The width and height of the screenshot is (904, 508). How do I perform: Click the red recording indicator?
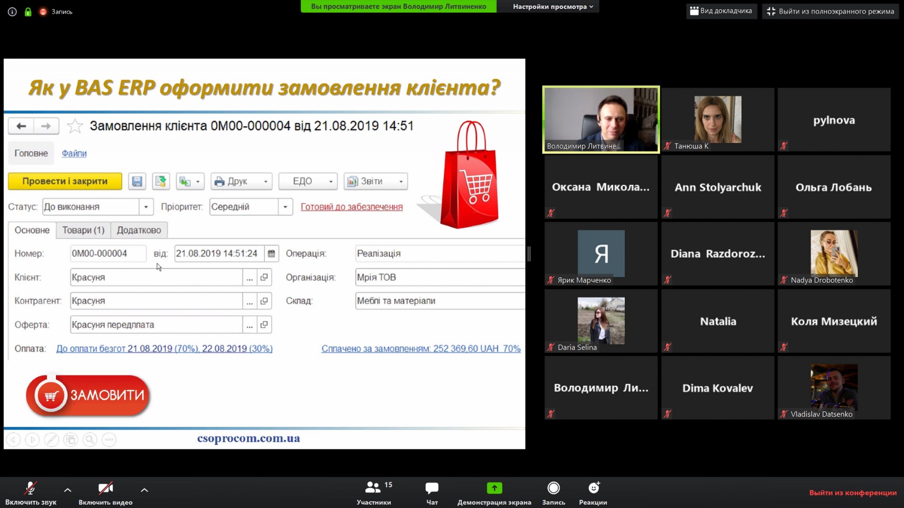(x=43, y=12)
